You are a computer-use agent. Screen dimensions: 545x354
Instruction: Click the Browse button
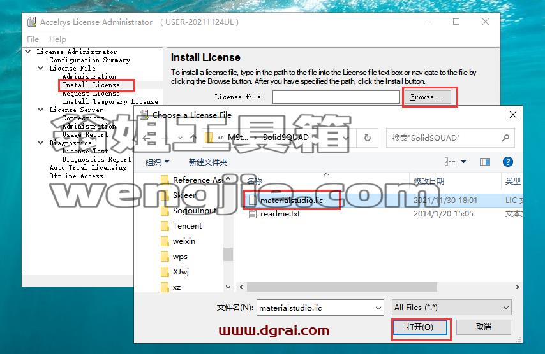tap(427, 97)
